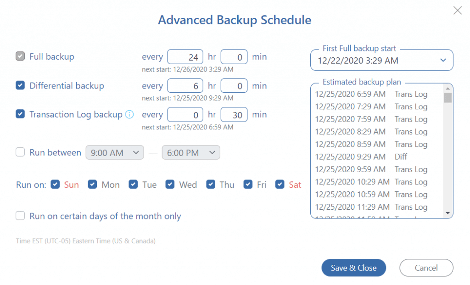Untick the Sun run-day checkbox
This screenshot has height=285, width=470.
(x=55, y=184)
